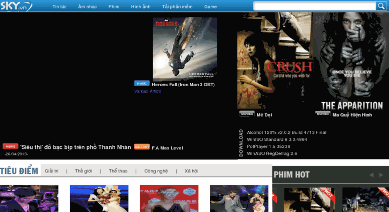Screen dimensions: 389x212
Task: Open Alcohol 120% v2.0.2 download link
Action: click(286, 132)
